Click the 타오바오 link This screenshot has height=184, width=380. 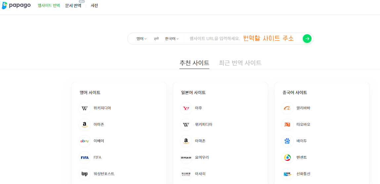point(303,125)
